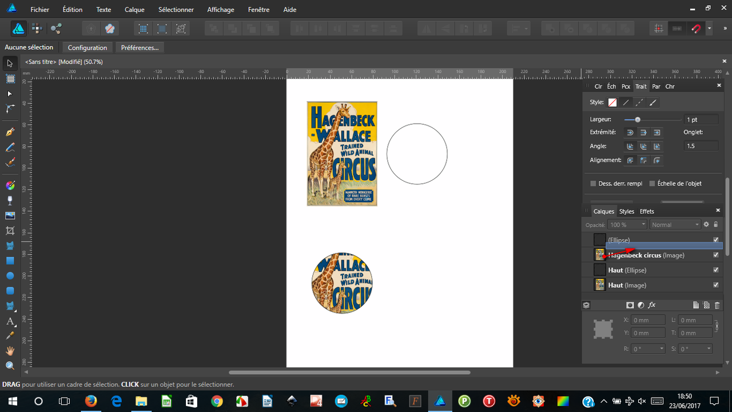
Task: Select the Artistic Text tool
Action: point(10,321)
